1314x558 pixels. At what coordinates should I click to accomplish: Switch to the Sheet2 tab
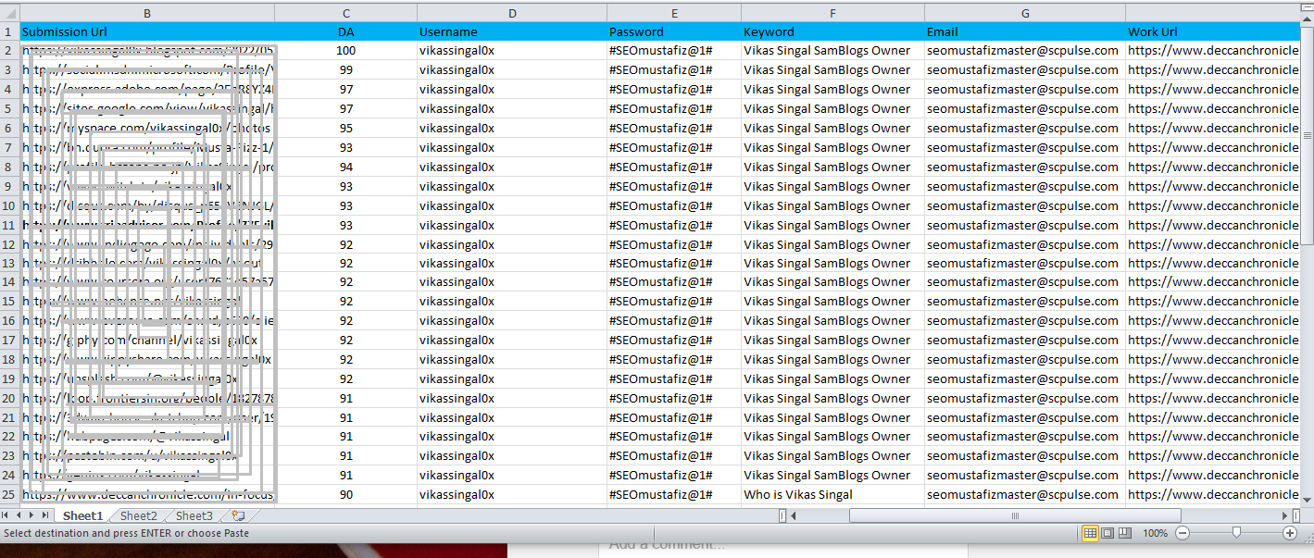(x=139, y=515)
